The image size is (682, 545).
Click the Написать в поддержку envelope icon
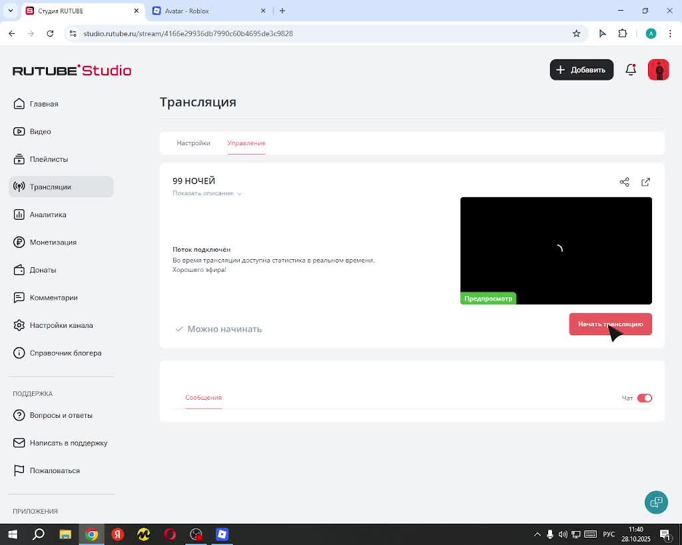pos(19,443)
